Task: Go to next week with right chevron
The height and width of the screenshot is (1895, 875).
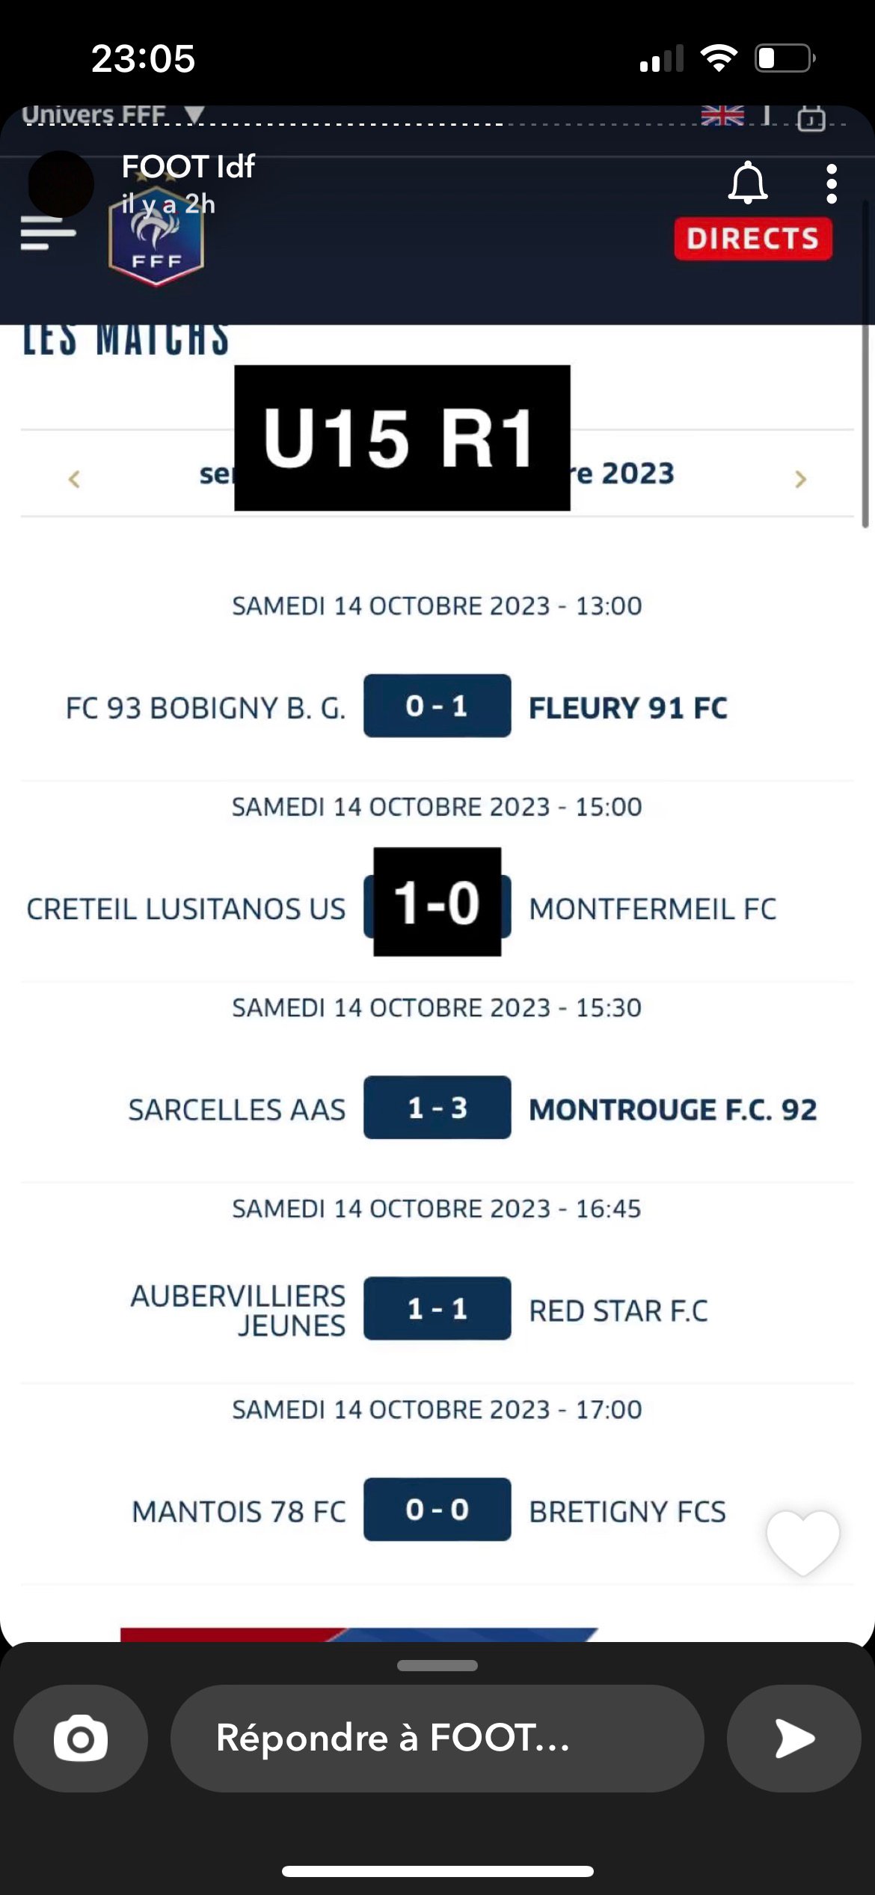Action: (x=800, y=478)
